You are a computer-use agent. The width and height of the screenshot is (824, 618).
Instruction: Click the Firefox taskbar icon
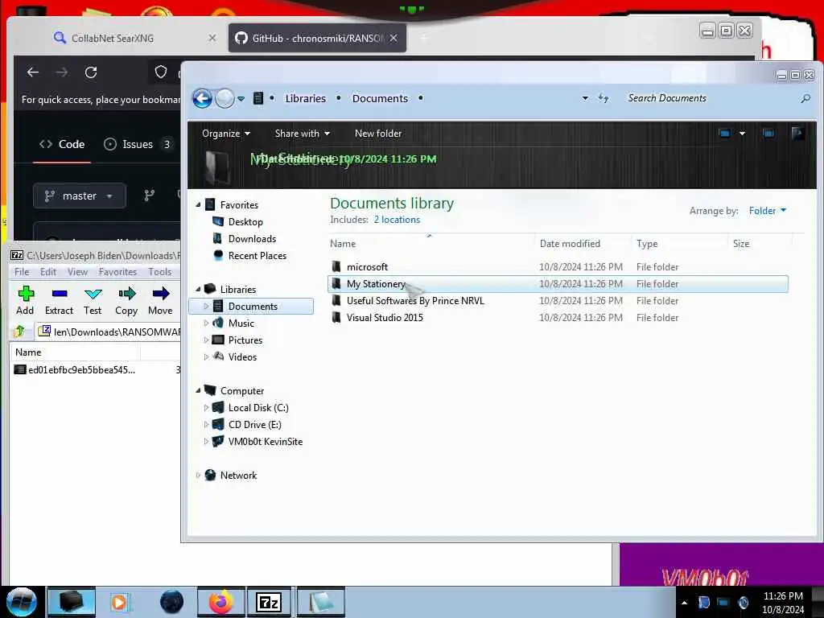click(x=220, y=602)
